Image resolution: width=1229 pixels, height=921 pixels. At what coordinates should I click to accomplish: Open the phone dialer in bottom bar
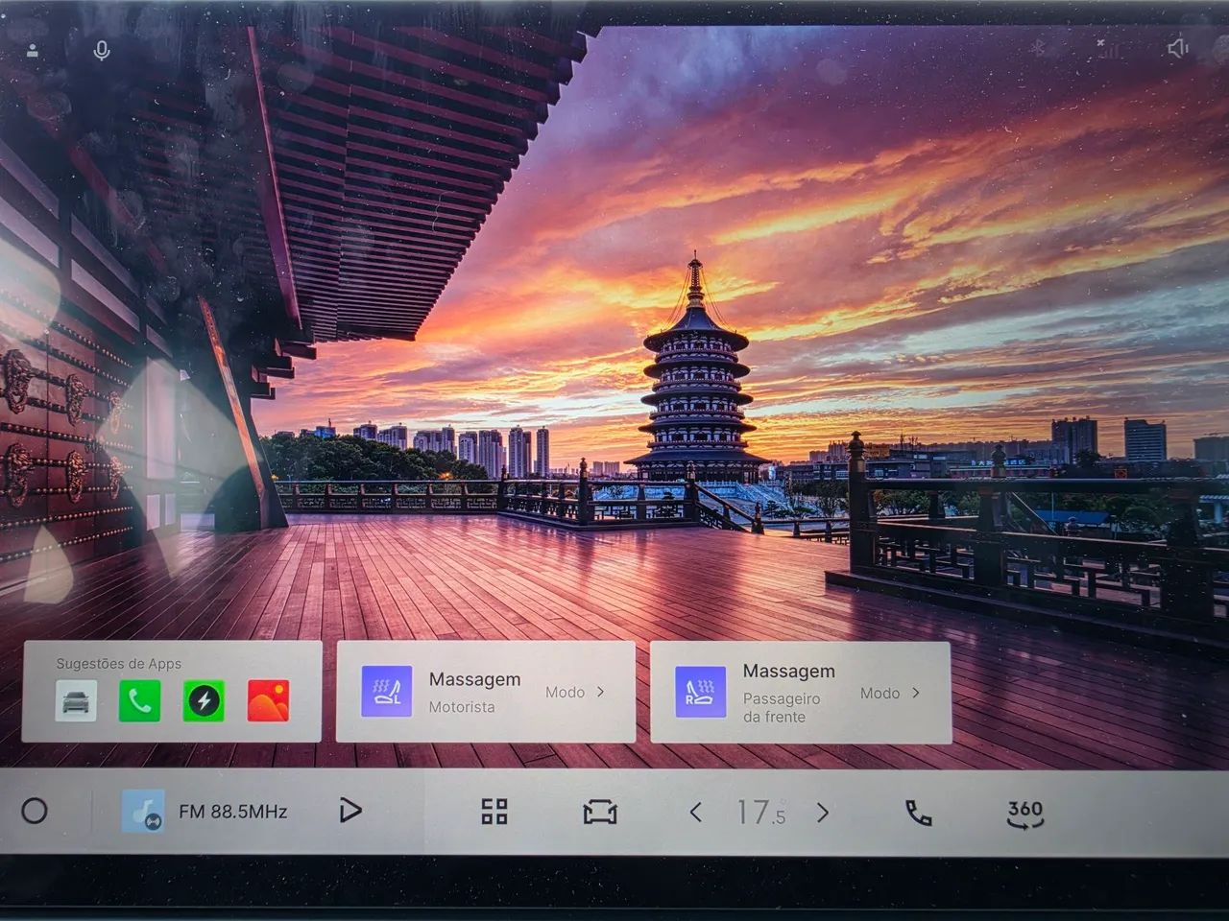(919, 814)
